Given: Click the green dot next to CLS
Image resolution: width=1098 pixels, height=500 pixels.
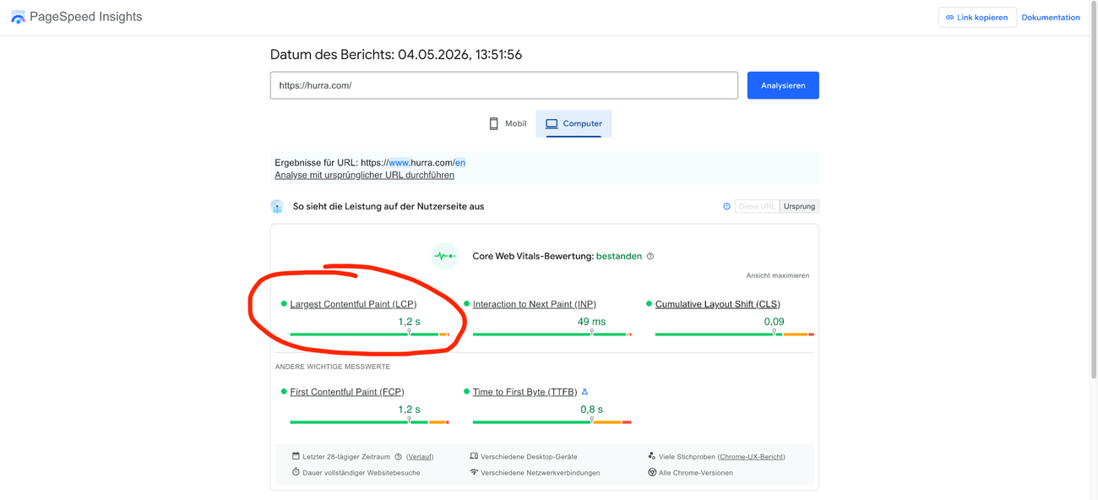Looking at the screenshot, I should coord(649,304).
